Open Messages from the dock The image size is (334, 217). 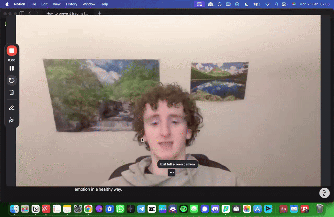[194, 209]
